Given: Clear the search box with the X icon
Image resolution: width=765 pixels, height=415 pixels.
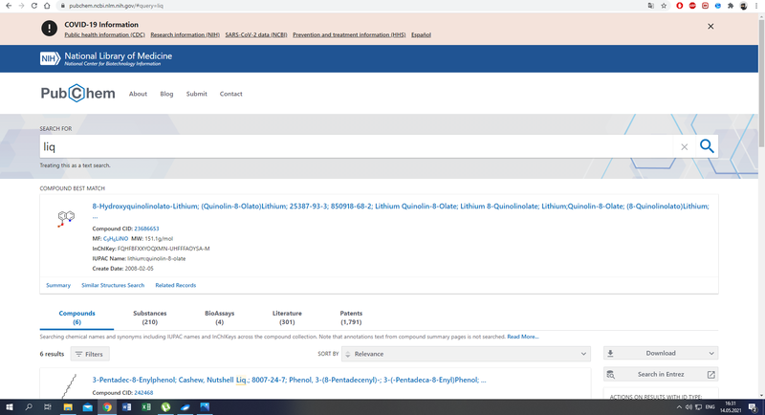Looking at the screenshot, I should (684, 147).
